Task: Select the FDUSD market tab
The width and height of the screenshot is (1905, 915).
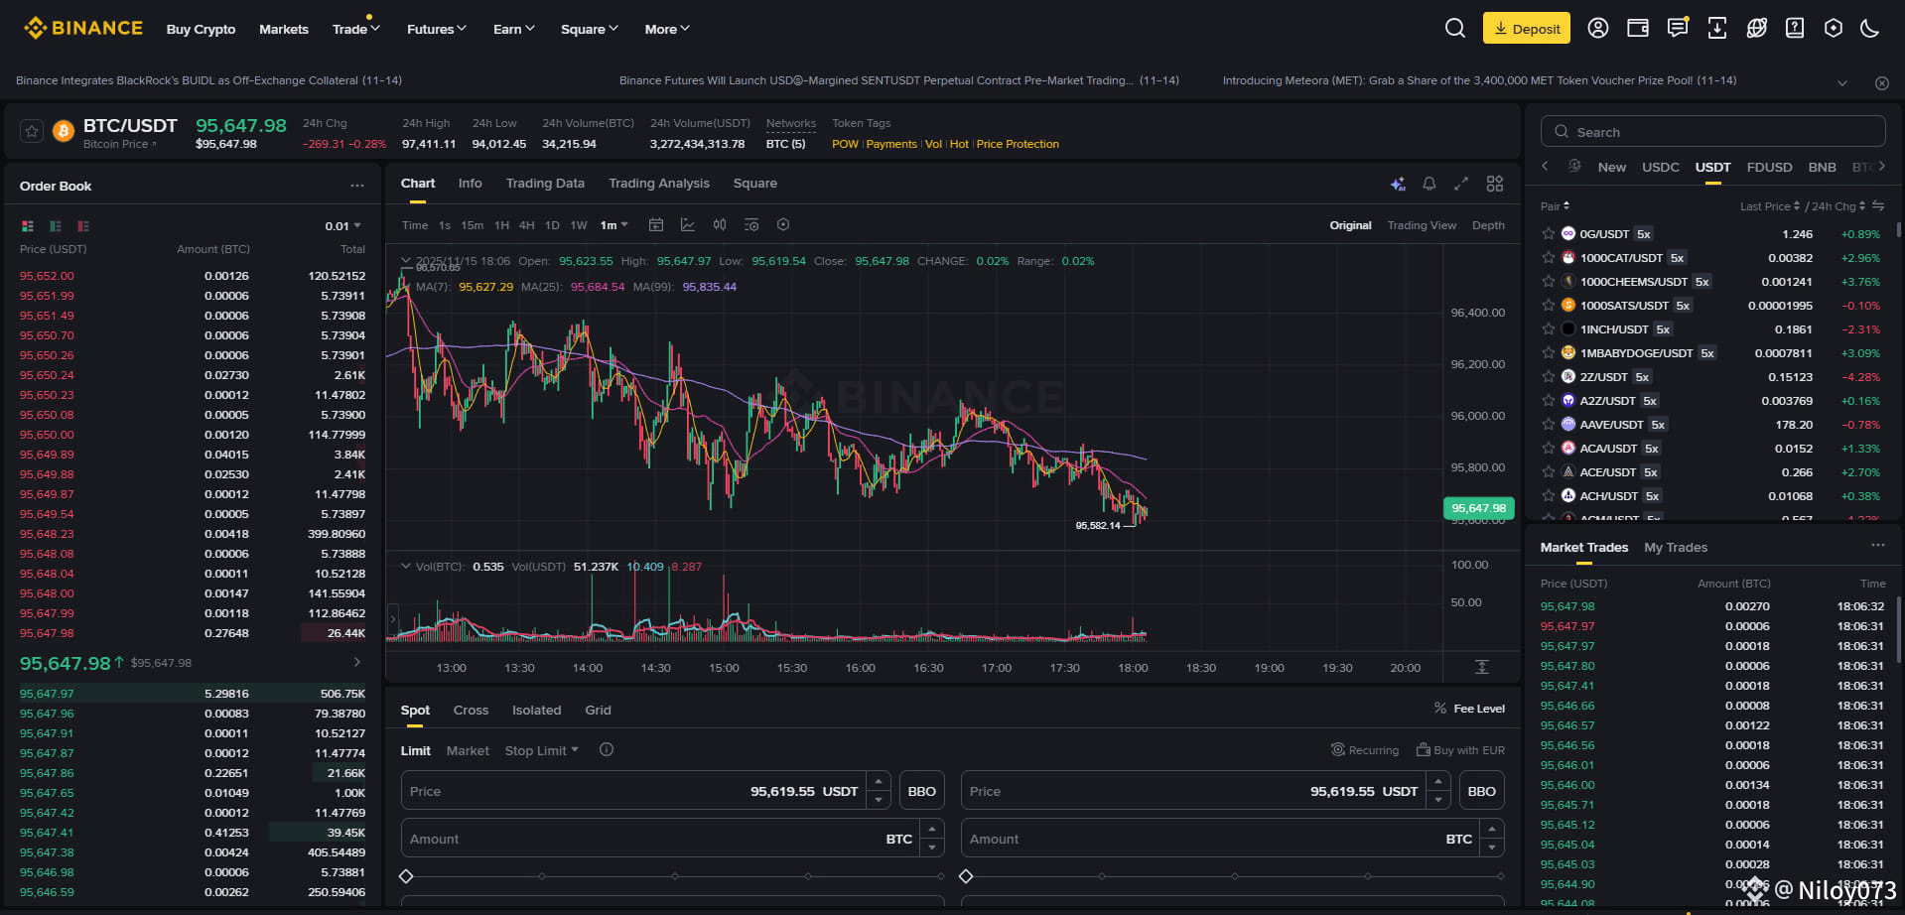Action: click(1769, 167)
